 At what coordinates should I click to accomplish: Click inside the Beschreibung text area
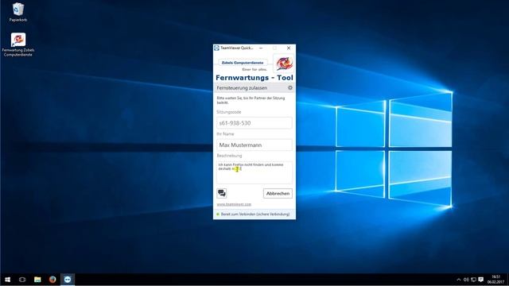pos(254,172)
